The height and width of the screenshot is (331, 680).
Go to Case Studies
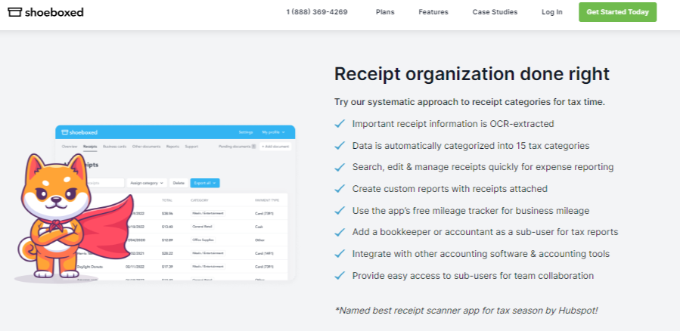click(x=495, y=12)
